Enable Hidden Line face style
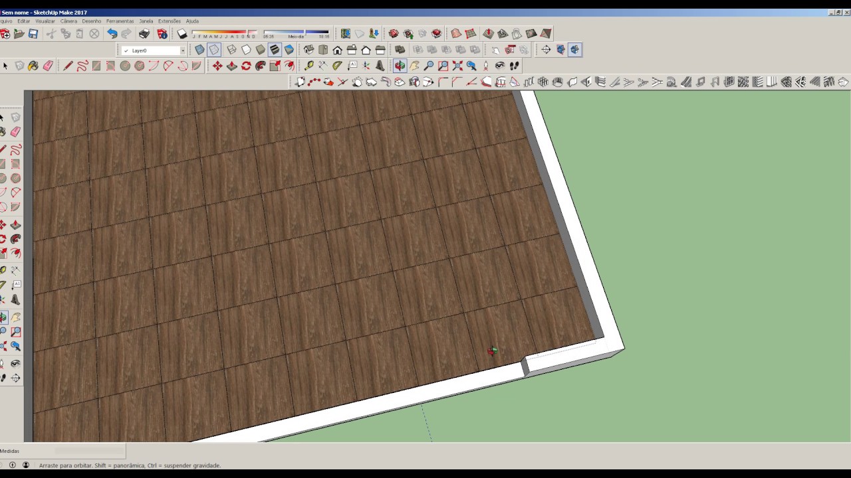Image resolution: width=851 pixels, height=478 pixels. pos(246,50)
